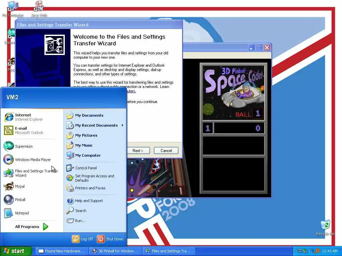This screenshot has height=256, width=342.
Task: Click the Log Off key icon
Action: click(76, 239)
